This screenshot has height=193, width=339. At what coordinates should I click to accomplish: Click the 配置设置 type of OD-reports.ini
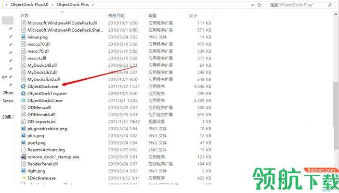157,121
